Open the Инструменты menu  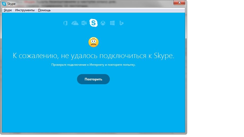[x=25, y=10]
